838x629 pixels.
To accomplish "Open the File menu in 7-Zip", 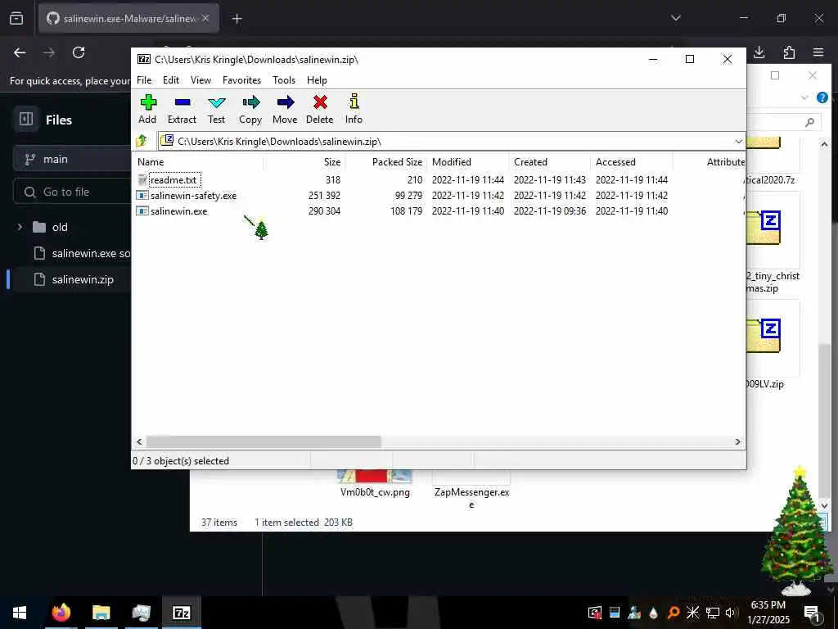I will coord(144,80).
